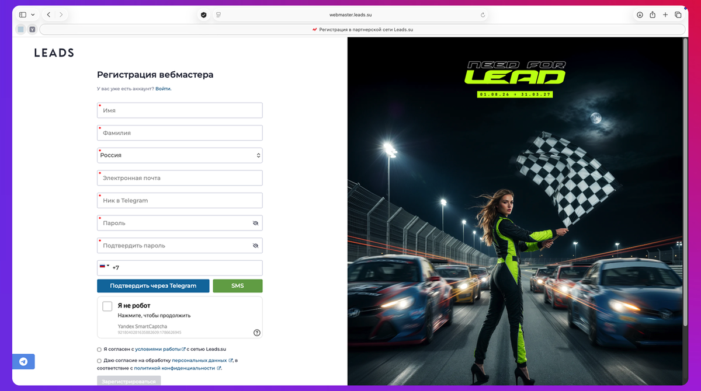701x391 pixels.
Task: Check personal data consent checkbox
Action: [x=99, y=361]
